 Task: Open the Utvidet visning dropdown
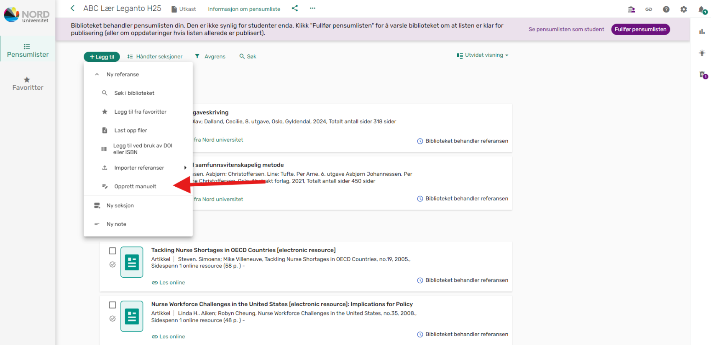(482, 55)
